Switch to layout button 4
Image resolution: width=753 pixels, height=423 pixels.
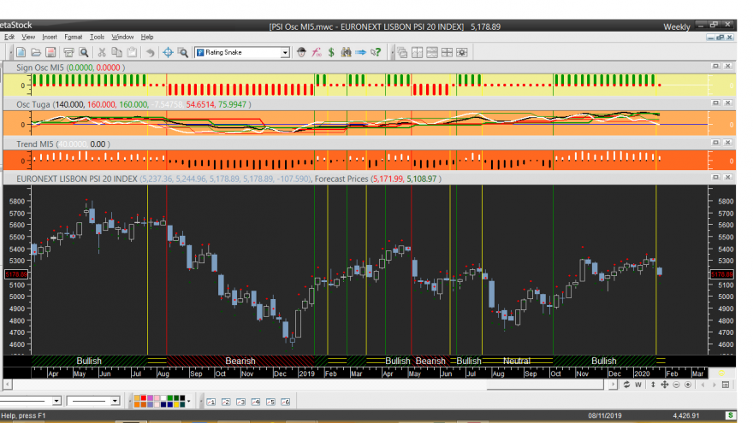(x=256, y=402)
